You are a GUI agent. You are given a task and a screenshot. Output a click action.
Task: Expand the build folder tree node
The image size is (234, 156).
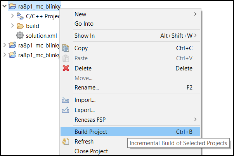[x=12, y=26]
